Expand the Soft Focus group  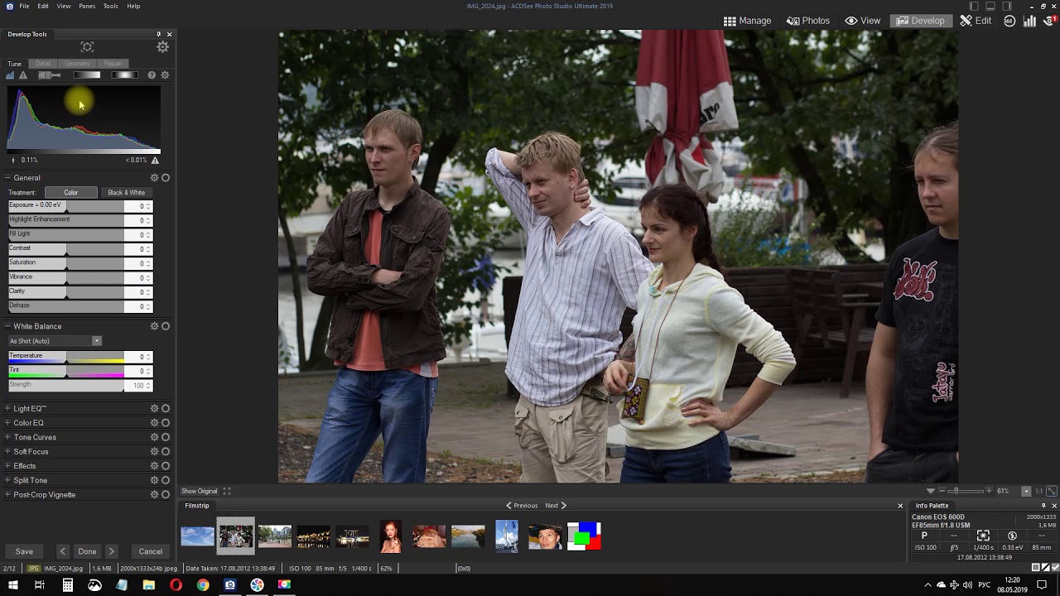(7, 452)
